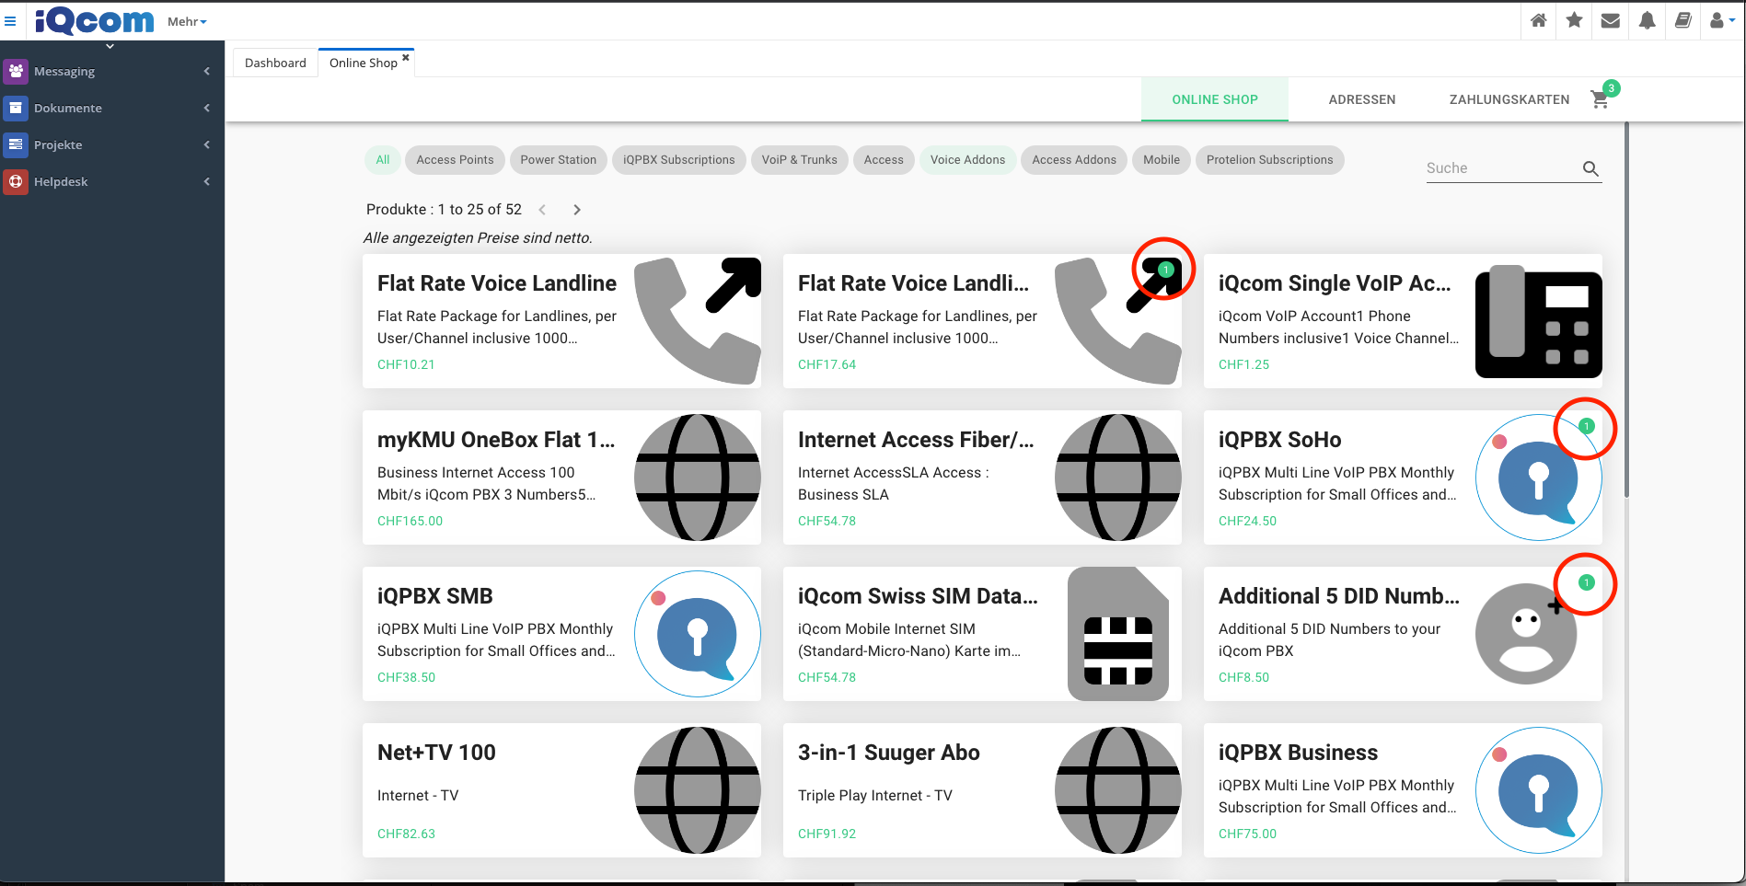Expand the Mehr dropdown
1746x886 pixels.
point(187,21)
